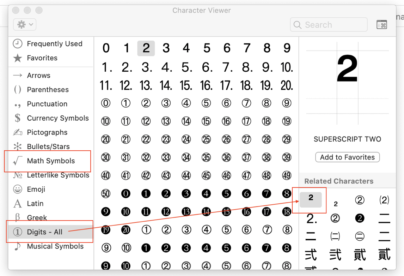404x276 pixels.
Task: Select the negative circled digit zero ⓿
Action: coord(126,193)
